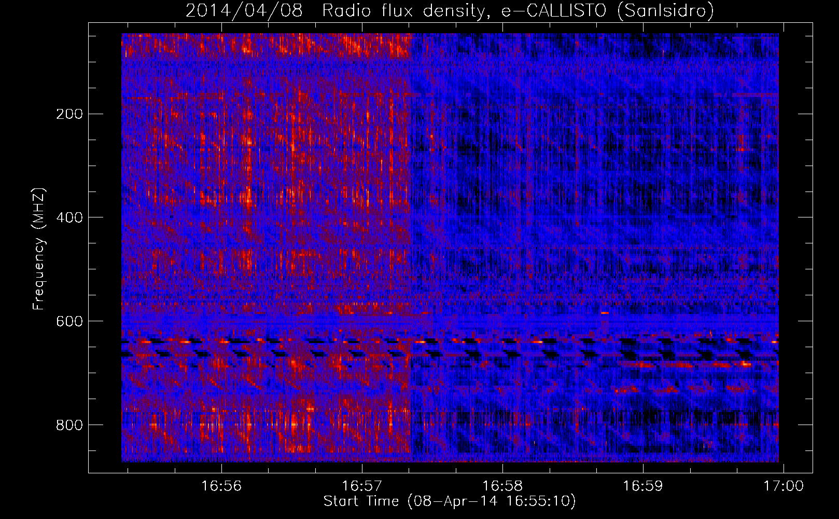Click the "Frequency (MHZ)" y-axis label
839x519 pixels.
coord(39,249)
